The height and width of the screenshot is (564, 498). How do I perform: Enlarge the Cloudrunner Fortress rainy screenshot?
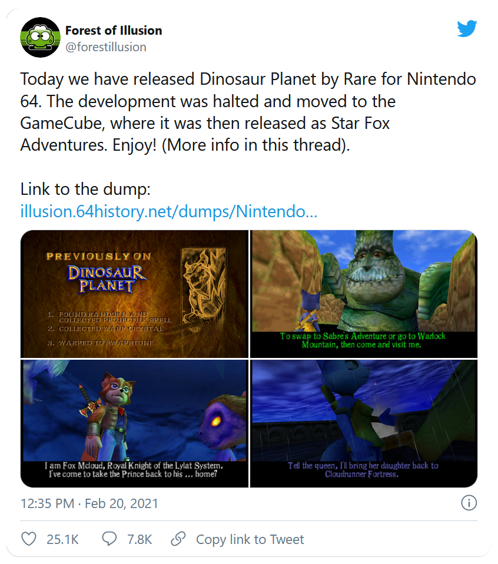click(363, 423)
